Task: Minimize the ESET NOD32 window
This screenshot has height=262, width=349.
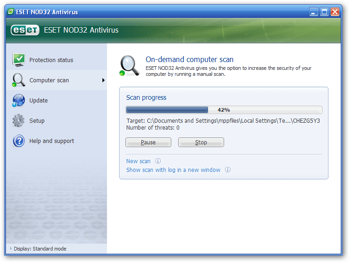Action: pos(313,12)
